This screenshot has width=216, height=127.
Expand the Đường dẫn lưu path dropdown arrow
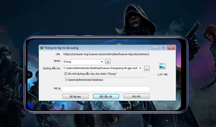(140, 68)
